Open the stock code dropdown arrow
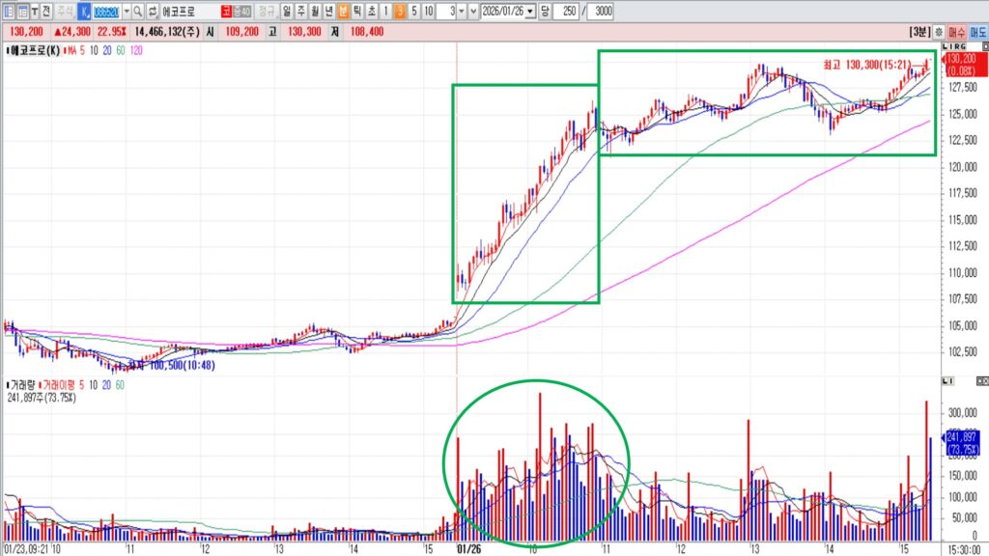The image size is (989, 556). 125,12
